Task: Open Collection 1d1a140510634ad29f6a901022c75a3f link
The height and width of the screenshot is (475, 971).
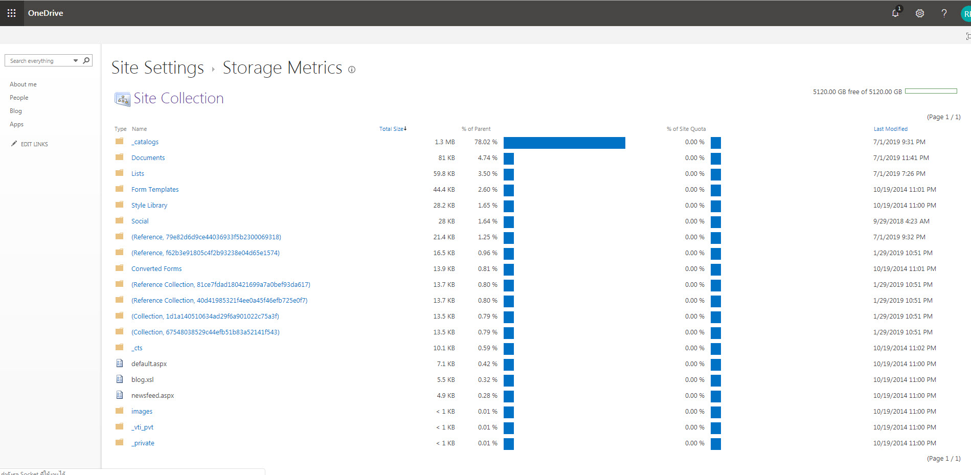Action: coord(205,316)
